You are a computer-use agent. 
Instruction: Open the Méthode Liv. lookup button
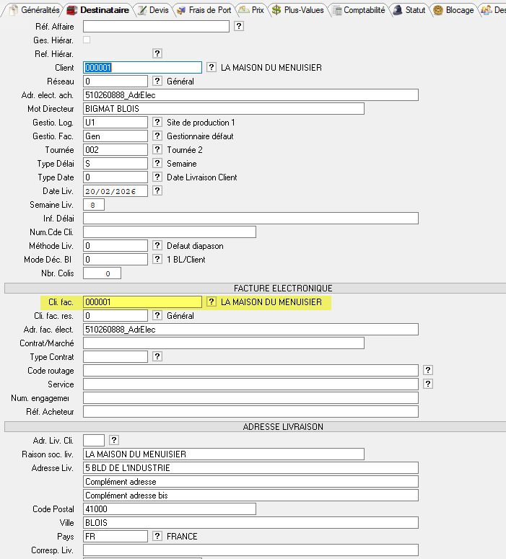[x=157, y=245]
